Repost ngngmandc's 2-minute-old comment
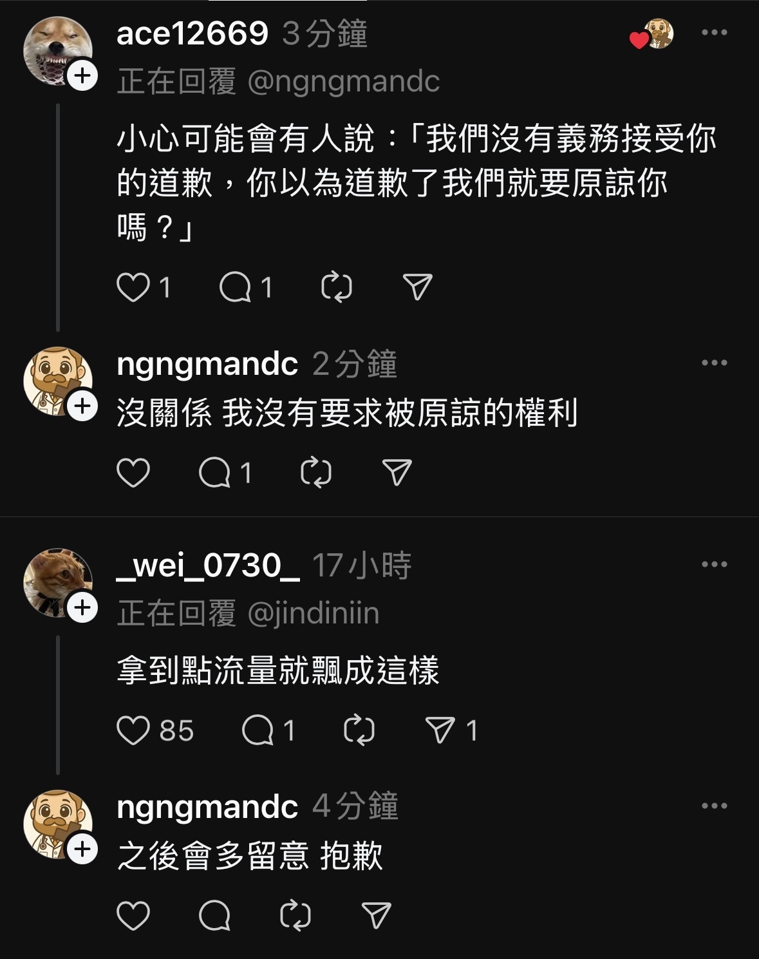759x959 pixels. [316, 473]
